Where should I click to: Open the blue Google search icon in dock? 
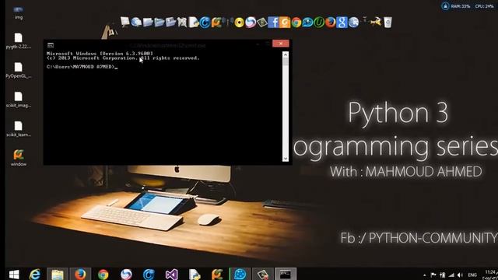(x=342, y=23)
